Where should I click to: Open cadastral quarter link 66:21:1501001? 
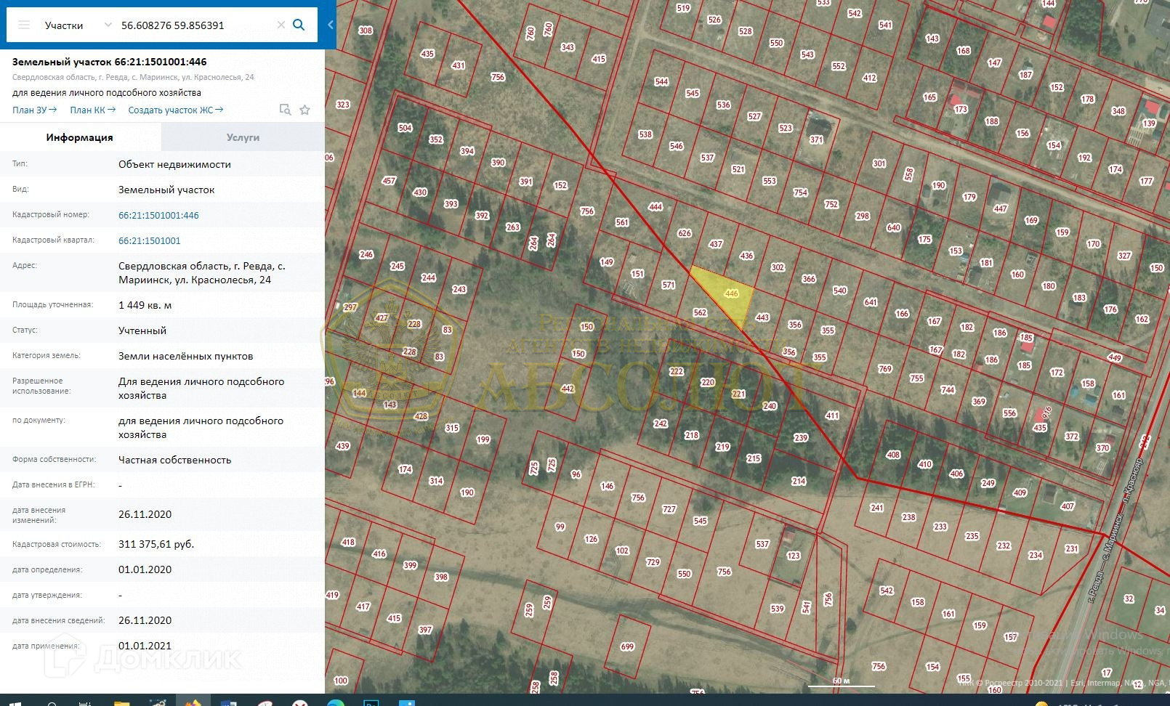pos(150,240)
